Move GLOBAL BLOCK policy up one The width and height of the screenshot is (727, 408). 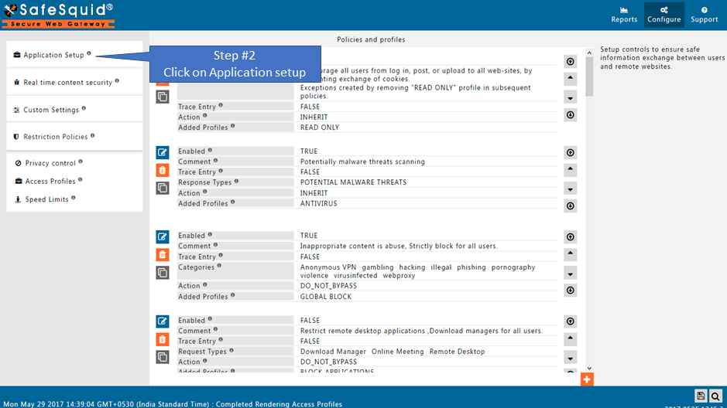click(x=571, y=253)
